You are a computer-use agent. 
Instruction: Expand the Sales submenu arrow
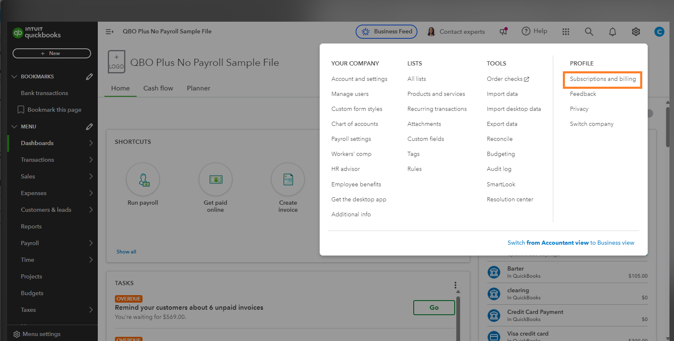click(91, 176)
